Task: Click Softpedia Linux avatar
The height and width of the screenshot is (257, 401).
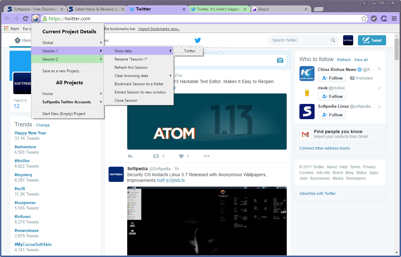Action: [307, 112]
